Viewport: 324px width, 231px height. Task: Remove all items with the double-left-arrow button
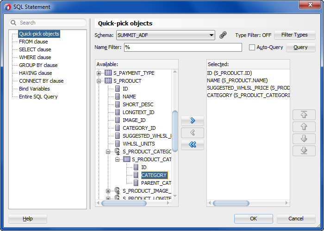click(193, 145)
